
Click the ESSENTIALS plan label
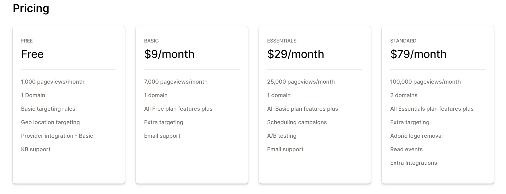(282, 41)
